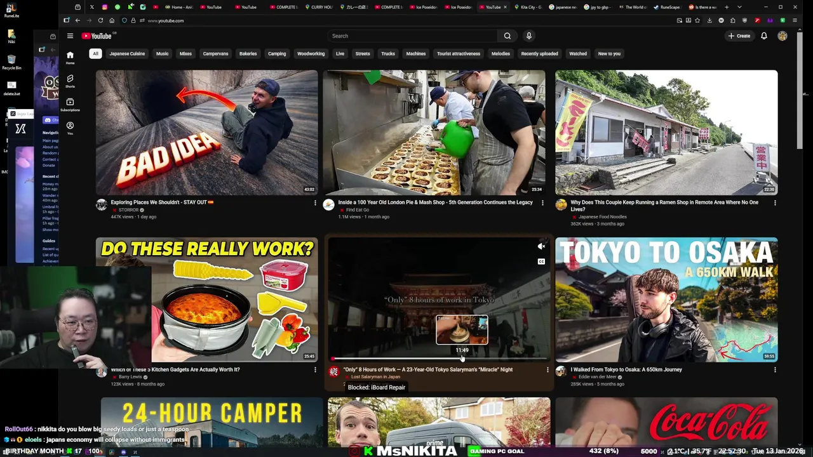Viewport: 813px width, 457px height.
Task: Open YouTube notifications bell
Action: click(x=764, y=36)
